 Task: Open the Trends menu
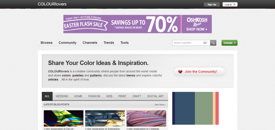[109, 43]
